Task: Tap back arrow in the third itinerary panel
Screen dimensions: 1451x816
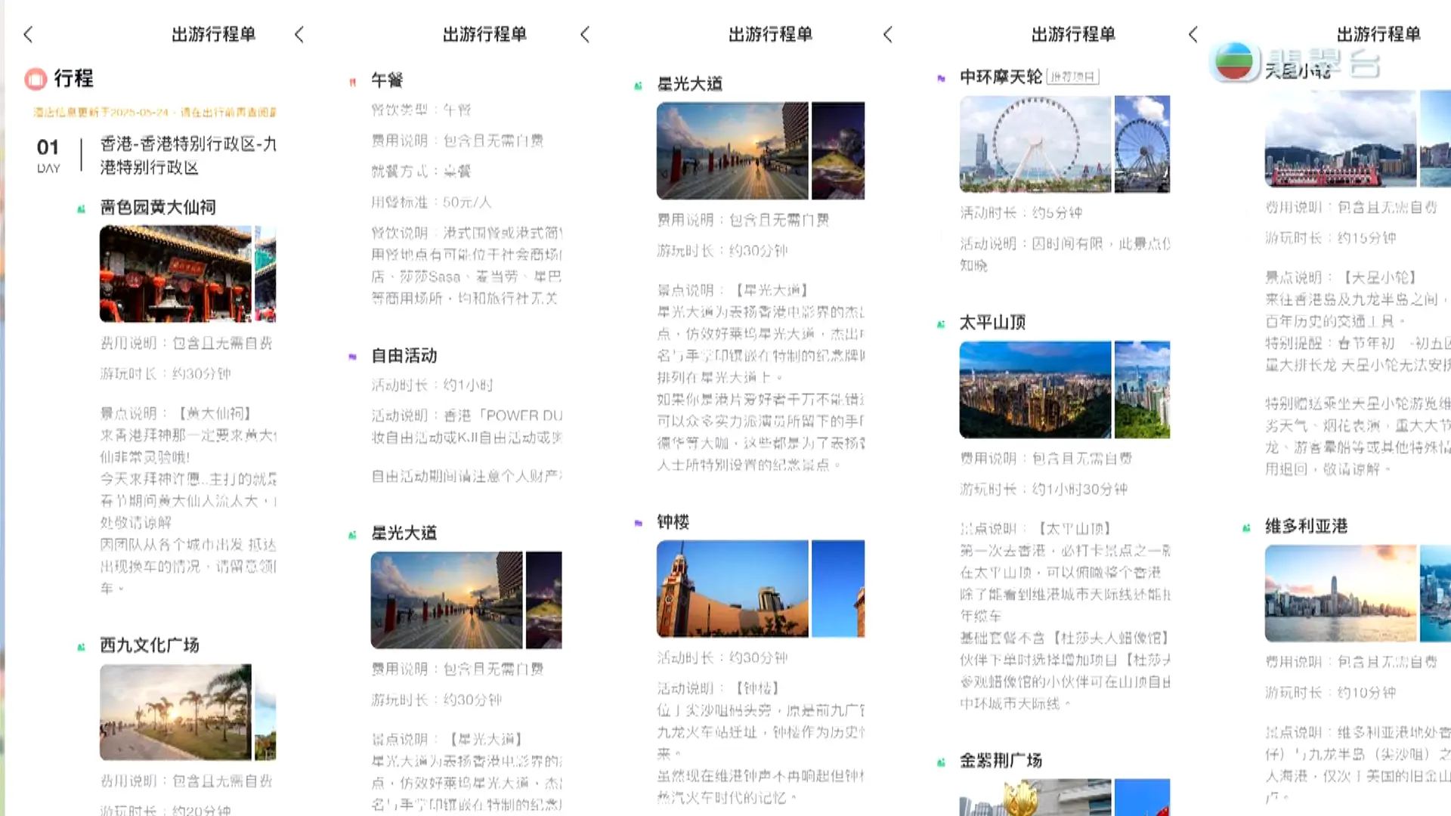Action: (585, 34)
